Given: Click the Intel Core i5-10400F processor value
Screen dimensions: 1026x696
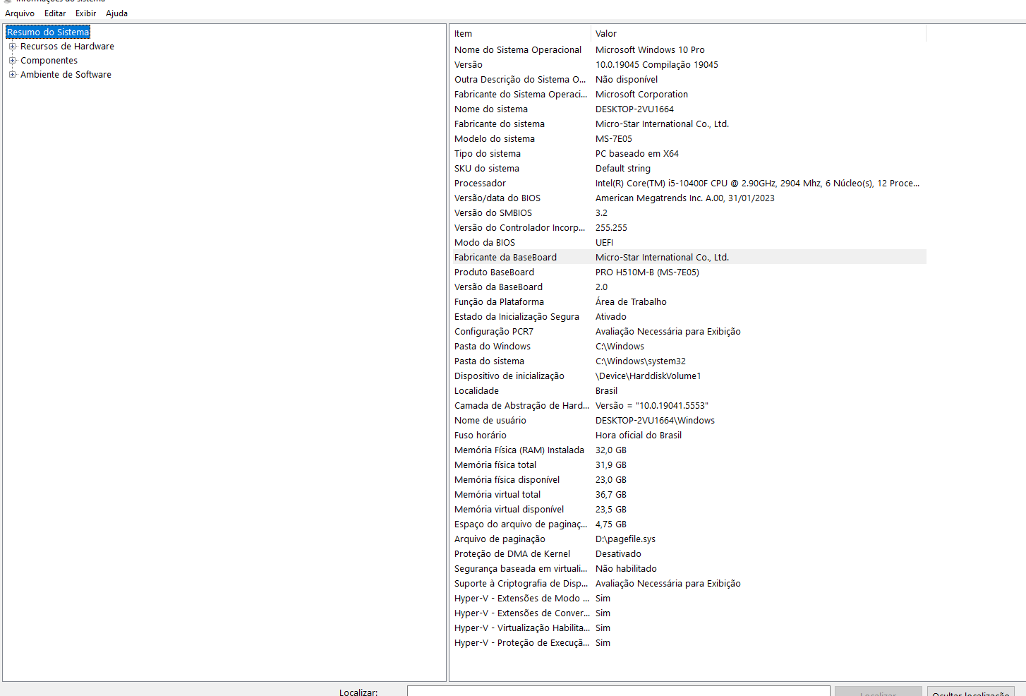Looking at the screenshot, I should 757,184.
